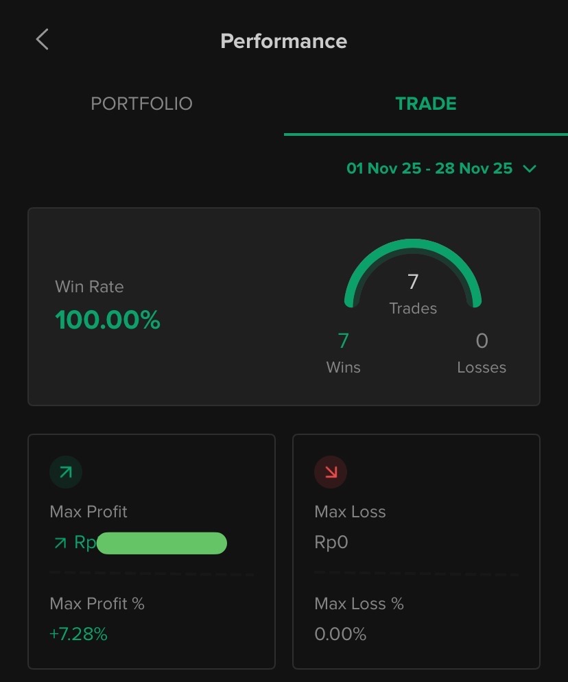Open the date range dropdown
Viewport: 568px width, 682px height.
pyautogui.click(x=429, y=168)
